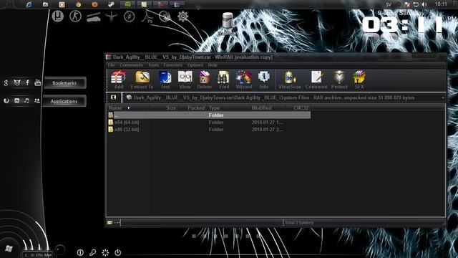Open the File menu
The width and height of the screenshot is (458, 258).
click(112, 65)
